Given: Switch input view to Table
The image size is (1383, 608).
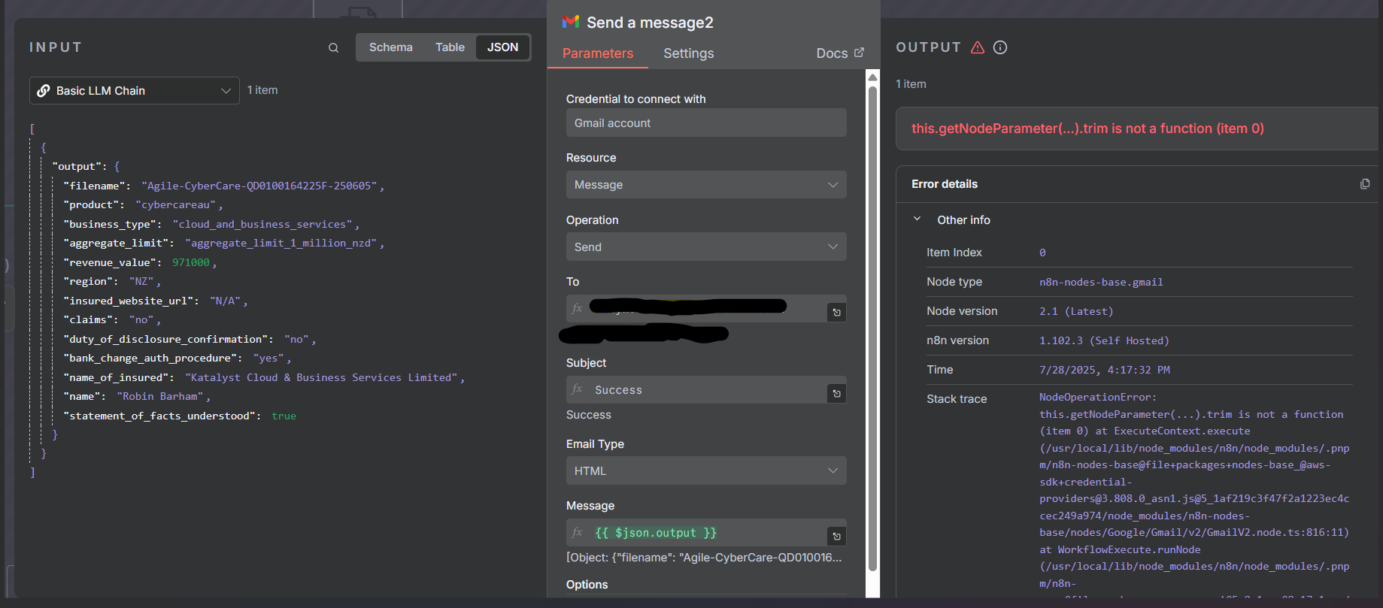Looking at the screenshot, I should 450,47.
